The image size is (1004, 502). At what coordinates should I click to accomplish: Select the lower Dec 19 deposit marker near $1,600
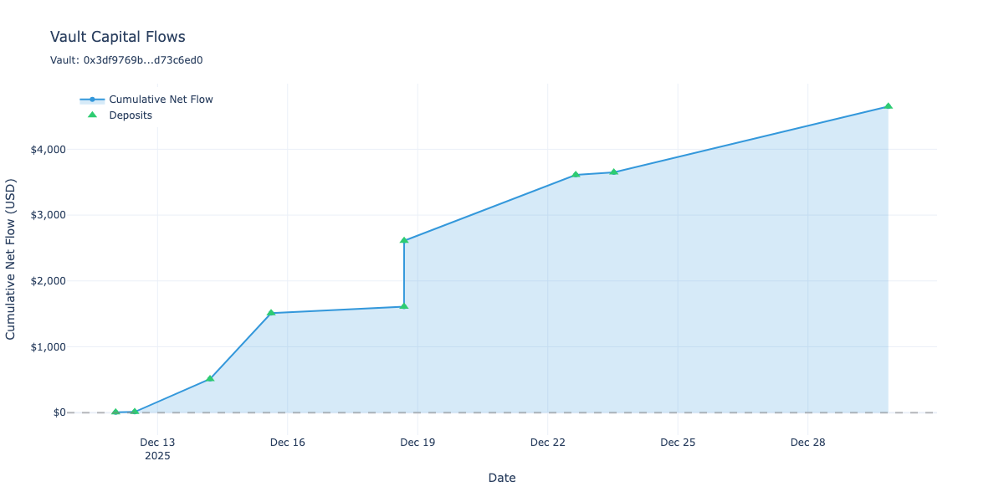pyautogui.click(x=404, y=306)
